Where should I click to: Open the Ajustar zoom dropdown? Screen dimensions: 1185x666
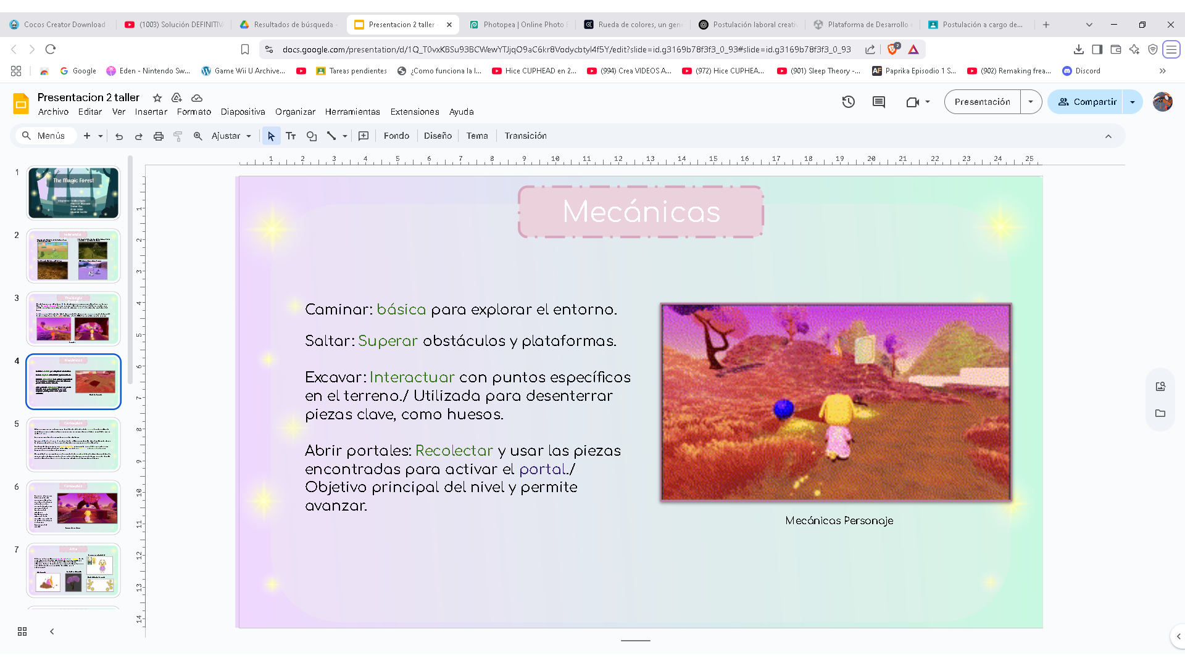coord(231,136)
